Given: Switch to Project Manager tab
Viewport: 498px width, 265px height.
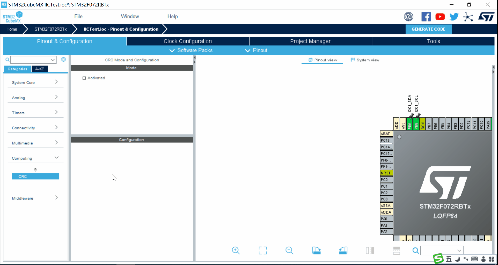Looking at the screenshot, I should [310, 41].
